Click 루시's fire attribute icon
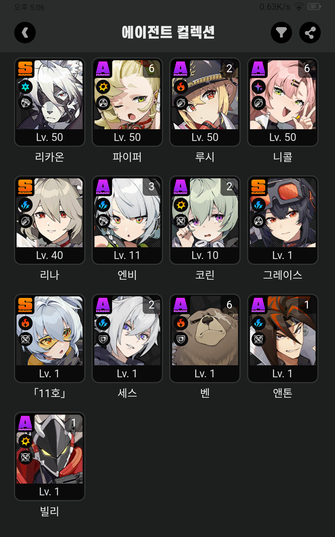335x537 pixels. coord(181,87)
